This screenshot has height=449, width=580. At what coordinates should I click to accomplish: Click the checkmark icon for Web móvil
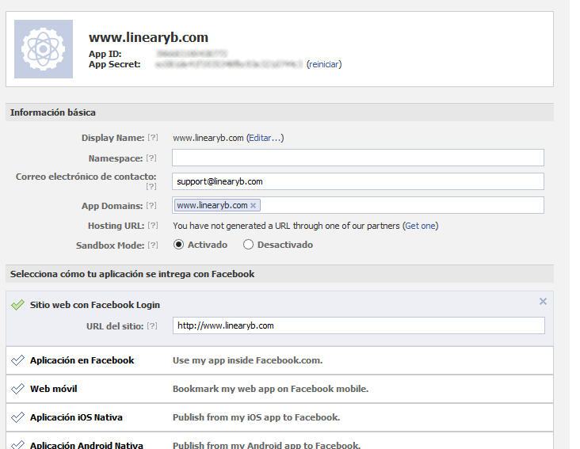(17, 388)
